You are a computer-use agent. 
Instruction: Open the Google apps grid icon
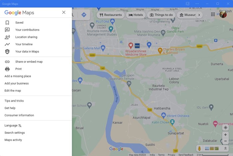tap(213, 14)
